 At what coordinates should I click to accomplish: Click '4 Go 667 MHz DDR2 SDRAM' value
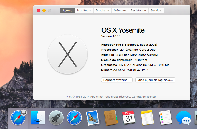click(137, 55)
